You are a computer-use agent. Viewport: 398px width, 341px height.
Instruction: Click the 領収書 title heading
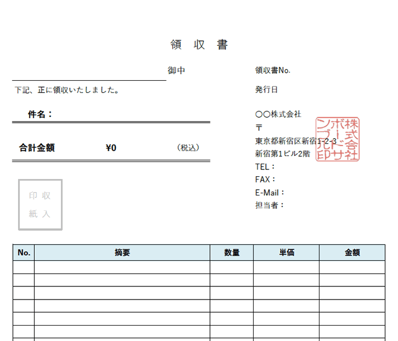tap(199, 45)
